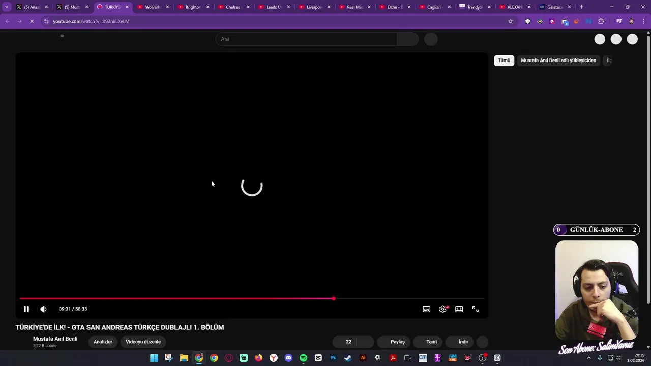This screenshot has height=366, width=651.
Task: Switch to the Wolverhampton YouTube tab
Action: coord(153,7)
